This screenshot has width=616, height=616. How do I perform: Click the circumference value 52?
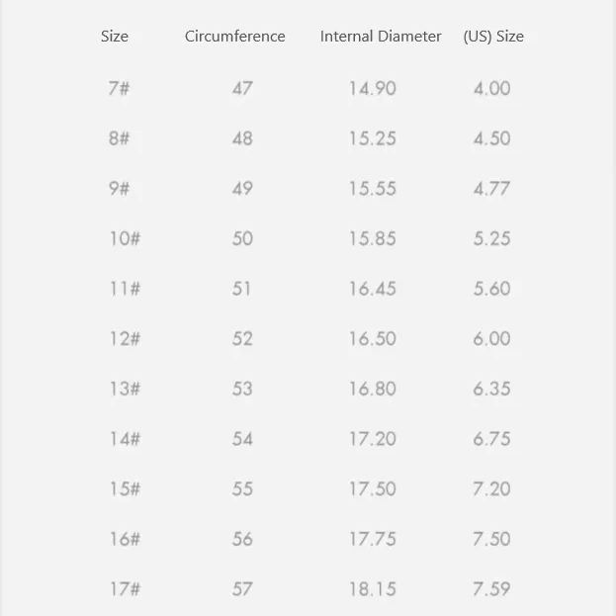coord(242,338)
